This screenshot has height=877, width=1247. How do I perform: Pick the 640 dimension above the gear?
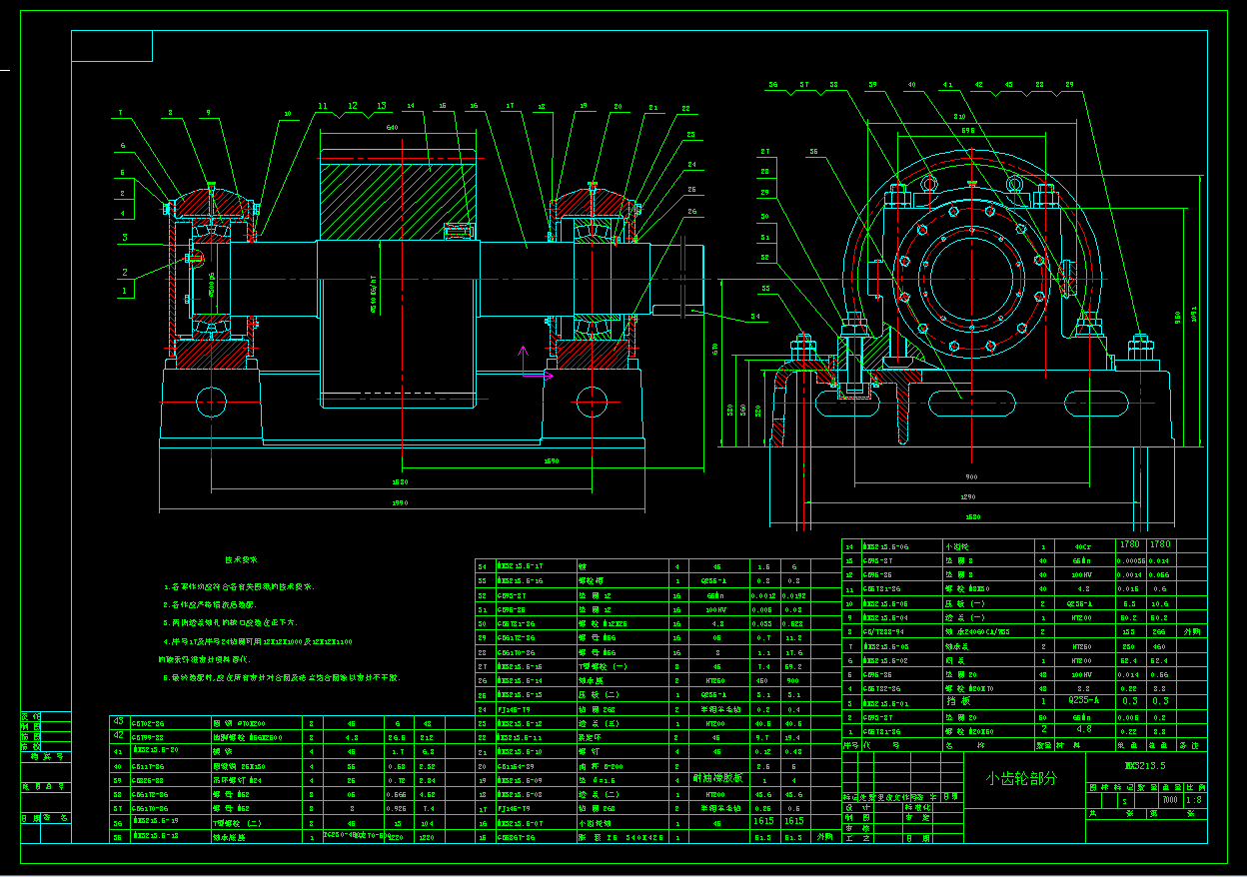[393, 128]
